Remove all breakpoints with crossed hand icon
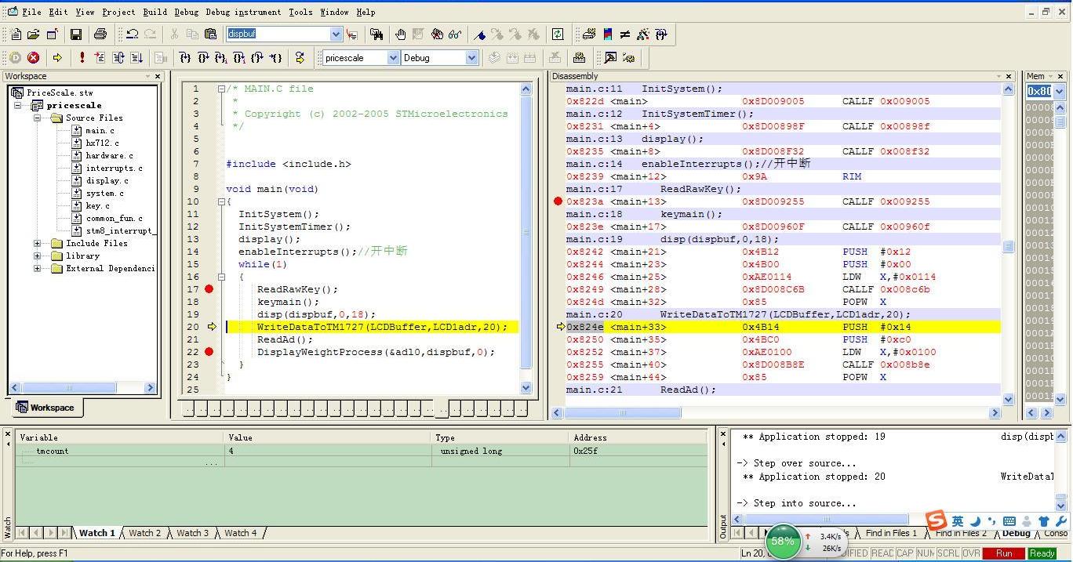This screenshot has height=562, width=1073. coord(437,34)
